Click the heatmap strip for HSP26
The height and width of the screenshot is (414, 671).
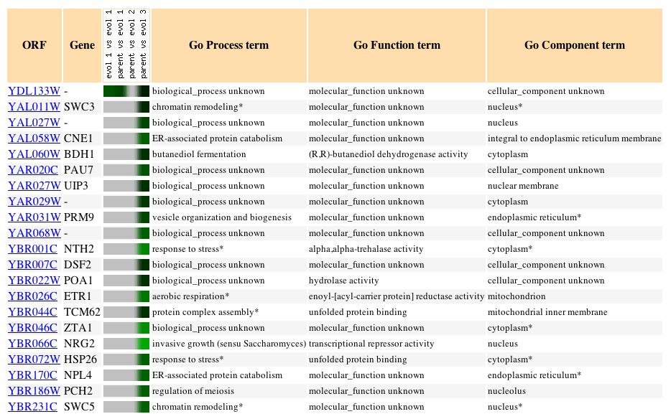[126, 359]
